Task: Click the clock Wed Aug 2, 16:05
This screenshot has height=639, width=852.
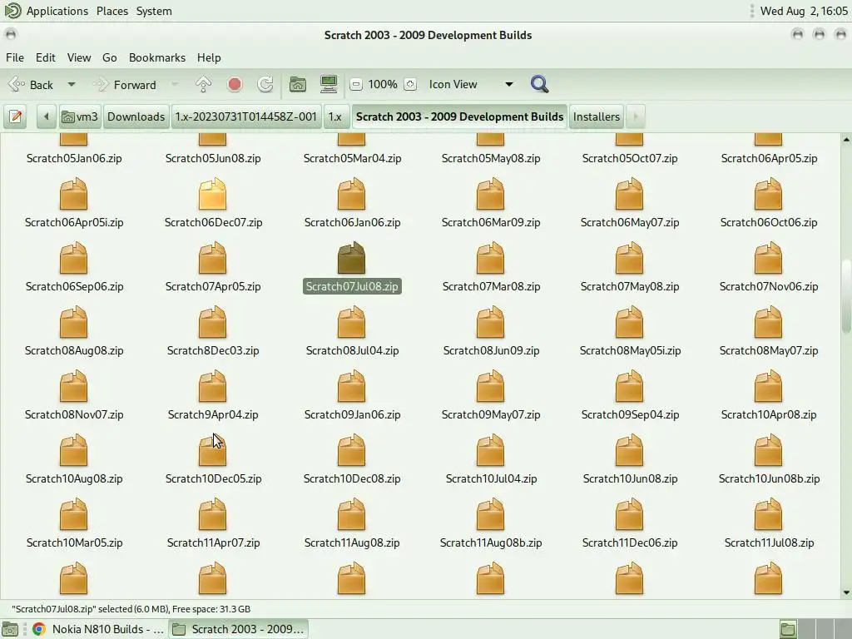Action: pyautogui.click(x=804, y=11)
